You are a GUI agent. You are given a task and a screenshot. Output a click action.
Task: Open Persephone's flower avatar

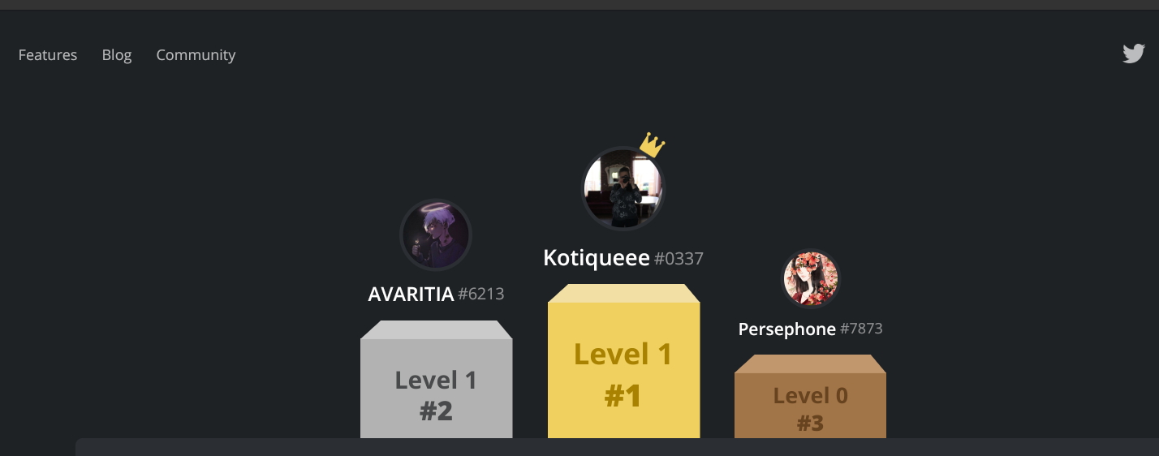[x=810, y=279]
